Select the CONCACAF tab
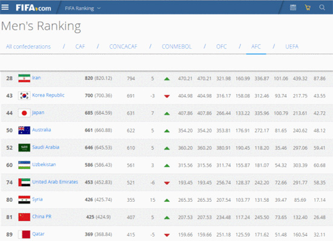333x241 pixels. tap(123, 47)
